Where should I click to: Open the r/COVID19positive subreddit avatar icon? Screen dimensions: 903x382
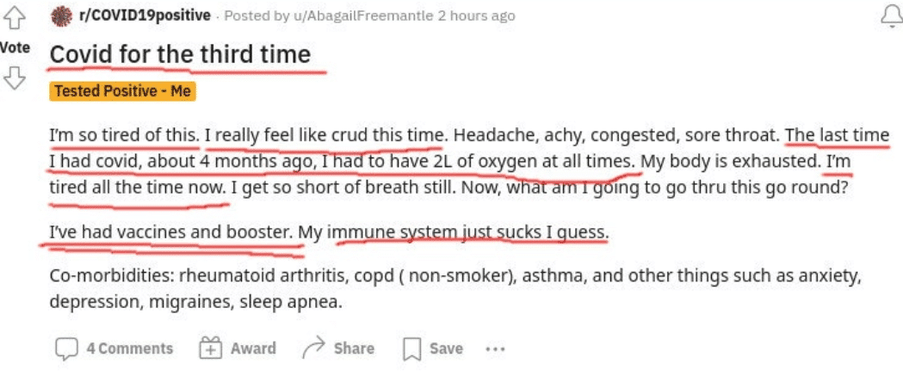62,16
